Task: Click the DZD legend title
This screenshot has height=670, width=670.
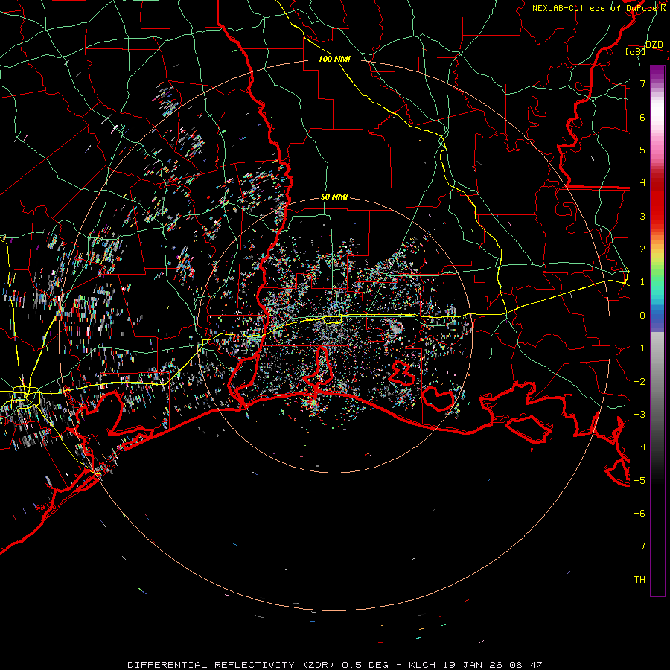Action: pyautogui.click(x=654, y=45)
